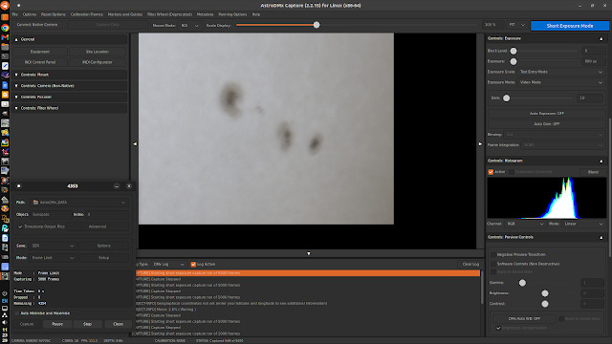
Task: Toggle the Log Active checkbox
Action: (193, 265)
